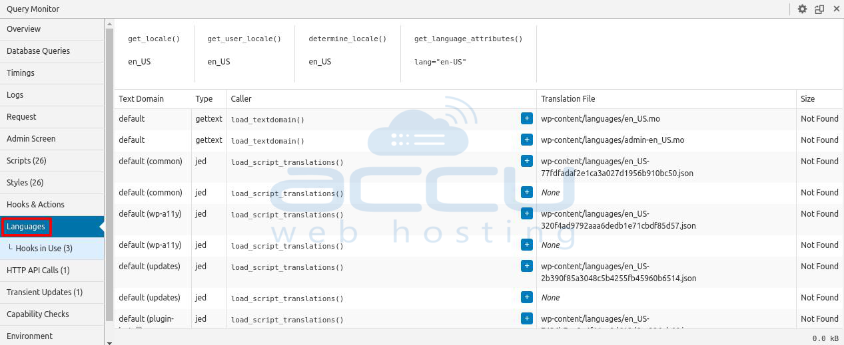Expand caller for 320f4ad9792 json row
The height and width of the screenshot is (345, 844).
527,213
